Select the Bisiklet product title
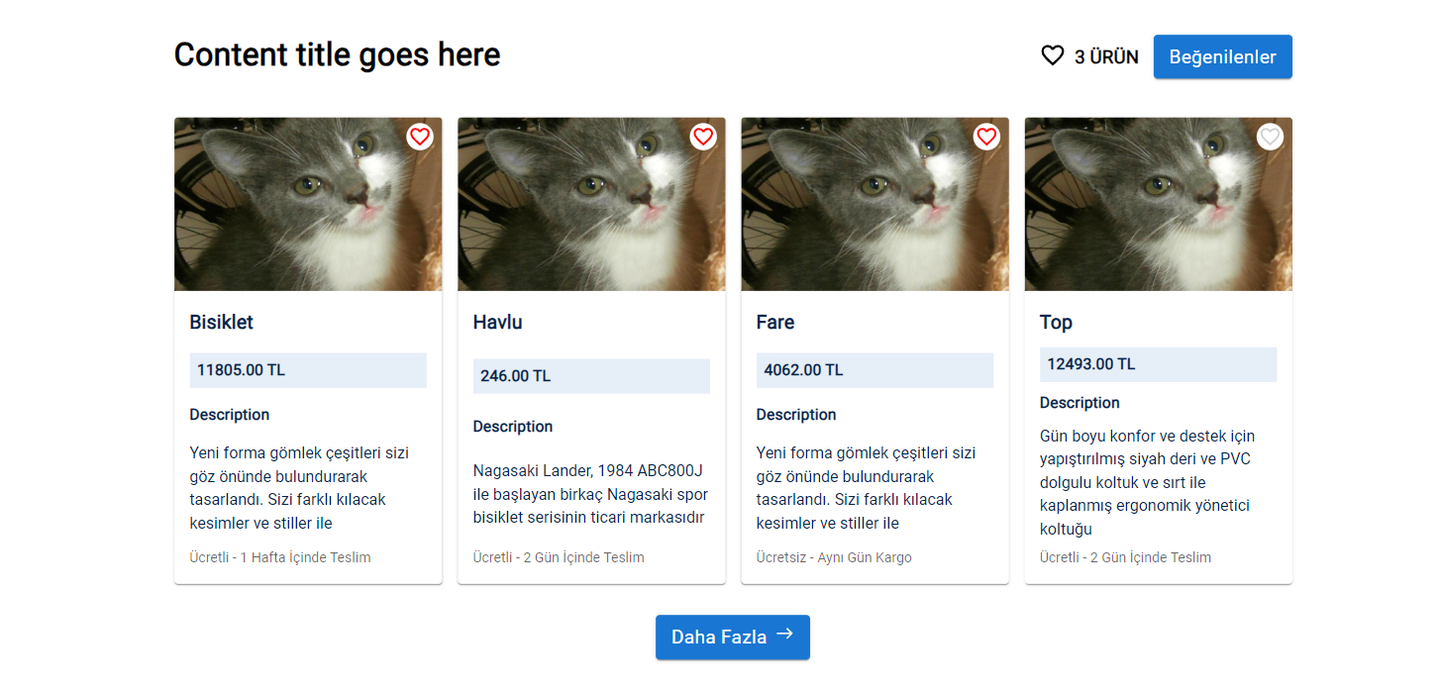 point(222,322)
